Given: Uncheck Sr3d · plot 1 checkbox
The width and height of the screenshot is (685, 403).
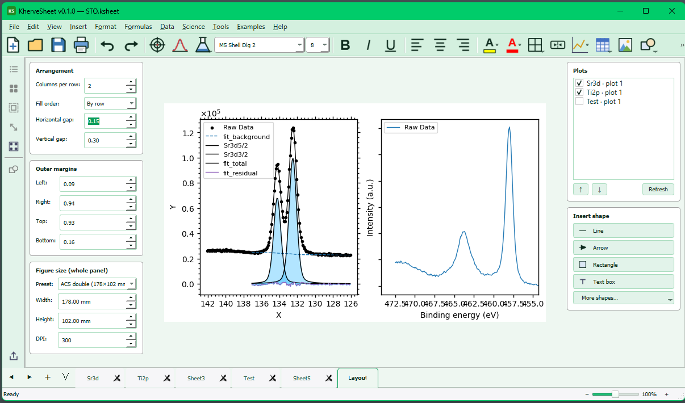Looking at the screenshot, I should click(x=579, y=83).
